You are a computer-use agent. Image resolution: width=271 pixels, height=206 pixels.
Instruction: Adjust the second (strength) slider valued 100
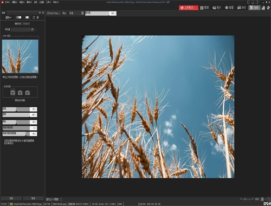[16, 115]
